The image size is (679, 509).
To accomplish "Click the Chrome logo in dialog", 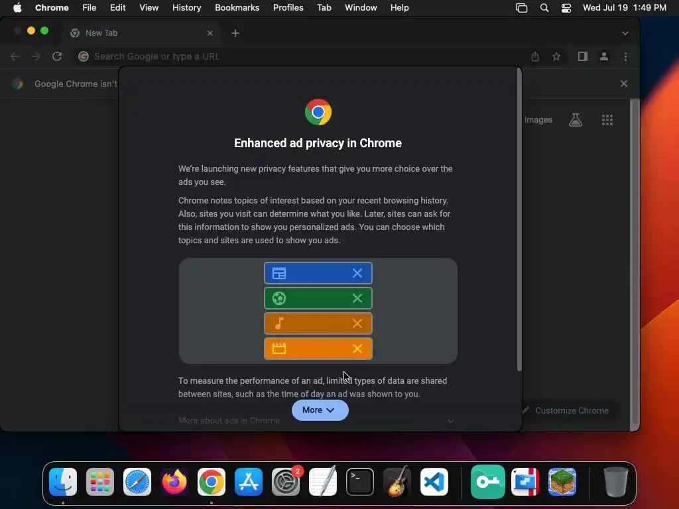I will click(318, 112).
